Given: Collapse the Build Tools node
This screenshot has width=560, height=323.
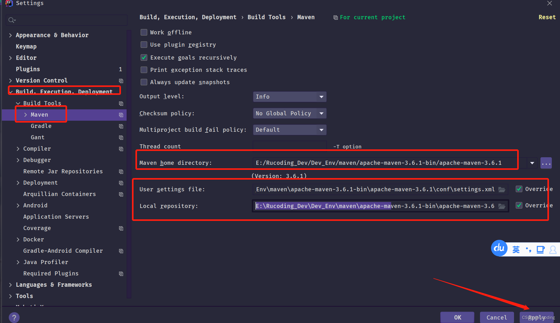Looking at the screenshot, I should 18,103.
